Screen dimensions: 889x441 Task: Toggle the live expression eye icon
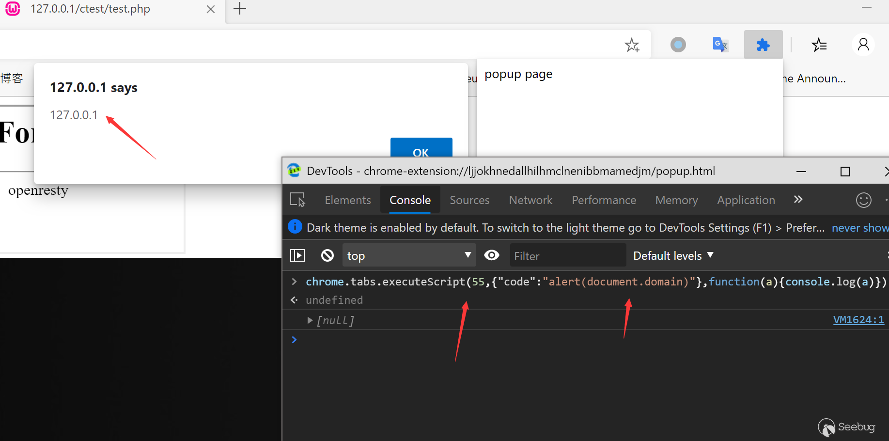[x=492, y=255]
